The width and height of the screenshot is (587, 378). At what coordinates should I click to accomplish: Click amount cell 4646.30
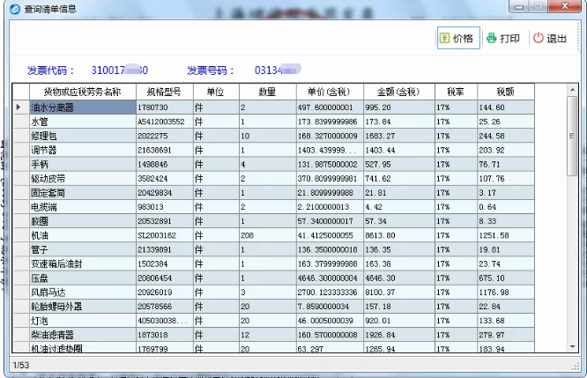point(398,278)
